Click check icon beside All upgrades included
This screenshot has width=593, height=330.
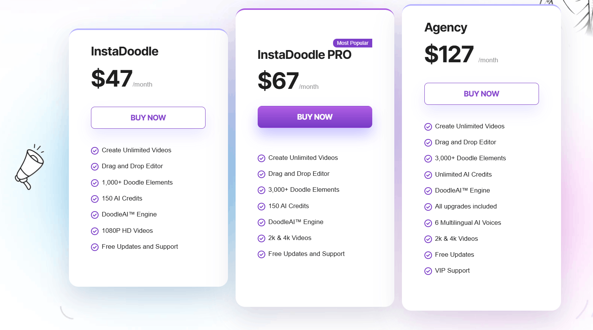click(428, 207)
